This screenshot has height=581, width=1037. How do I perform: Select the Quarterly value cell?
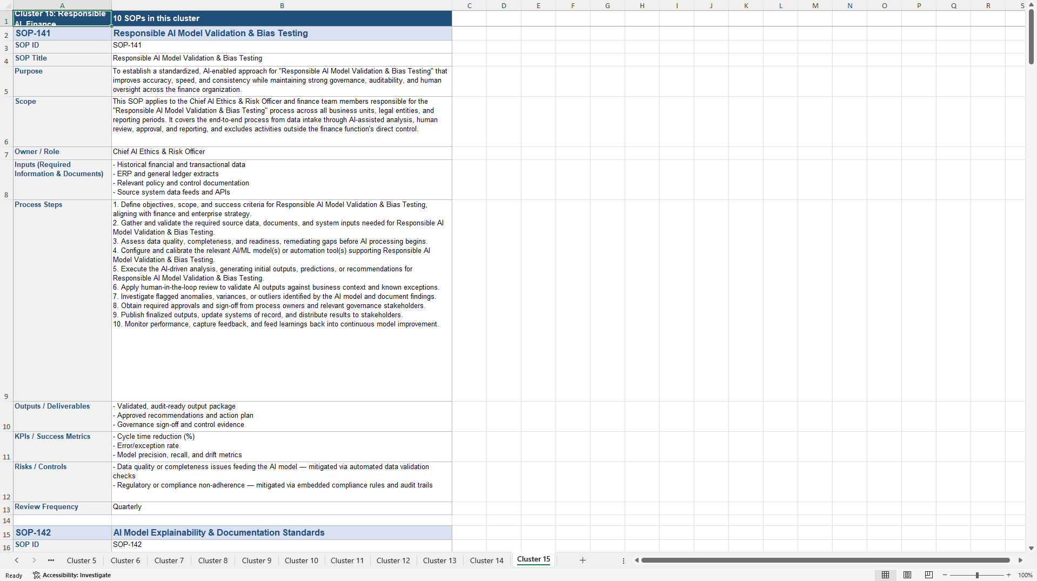coord(282,508)
